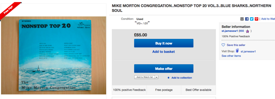Click Save this seller link
Screen dimensions: 275x99
pyautogui.click(x=236, y=45)
